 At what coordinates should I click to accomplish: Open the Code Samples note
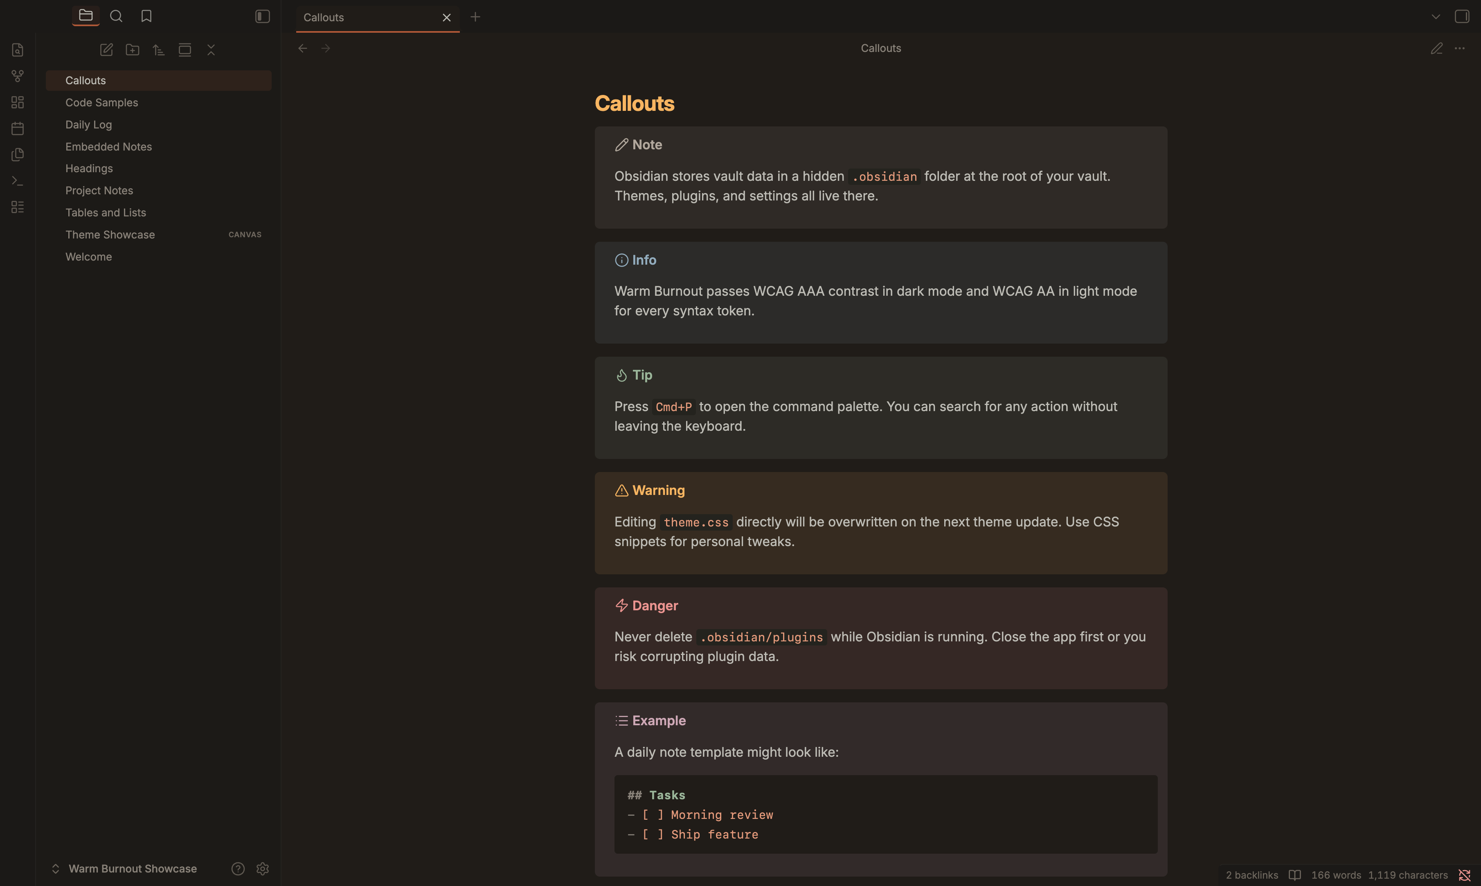pyautogui.click(x=159, y=103)
